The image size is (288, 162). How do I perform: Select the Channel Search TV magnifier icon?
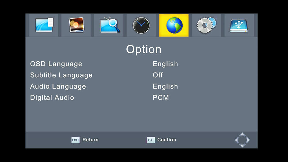[109, 25]
